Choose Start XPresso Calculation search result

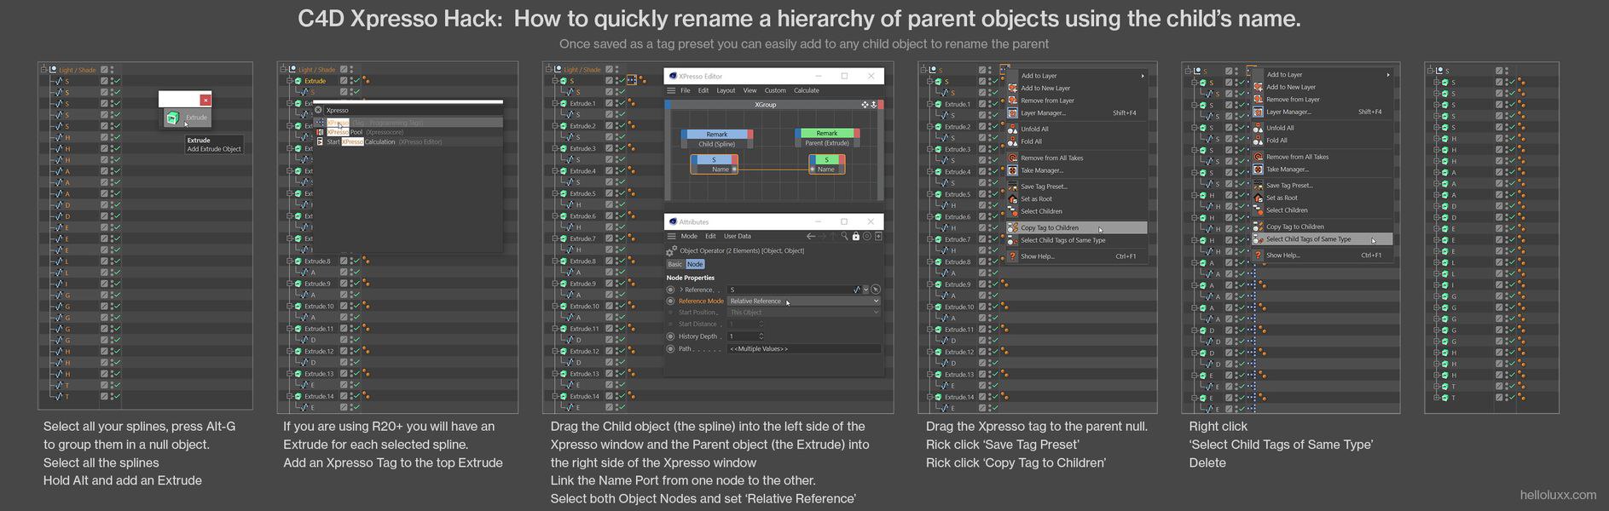(408, 141)
